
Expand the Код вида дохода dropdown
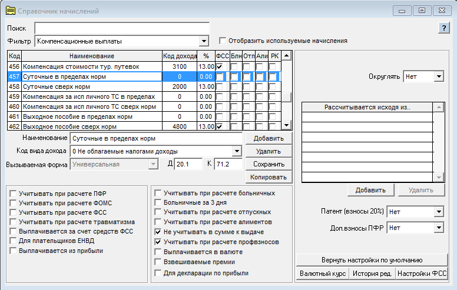tap(237, 151)
